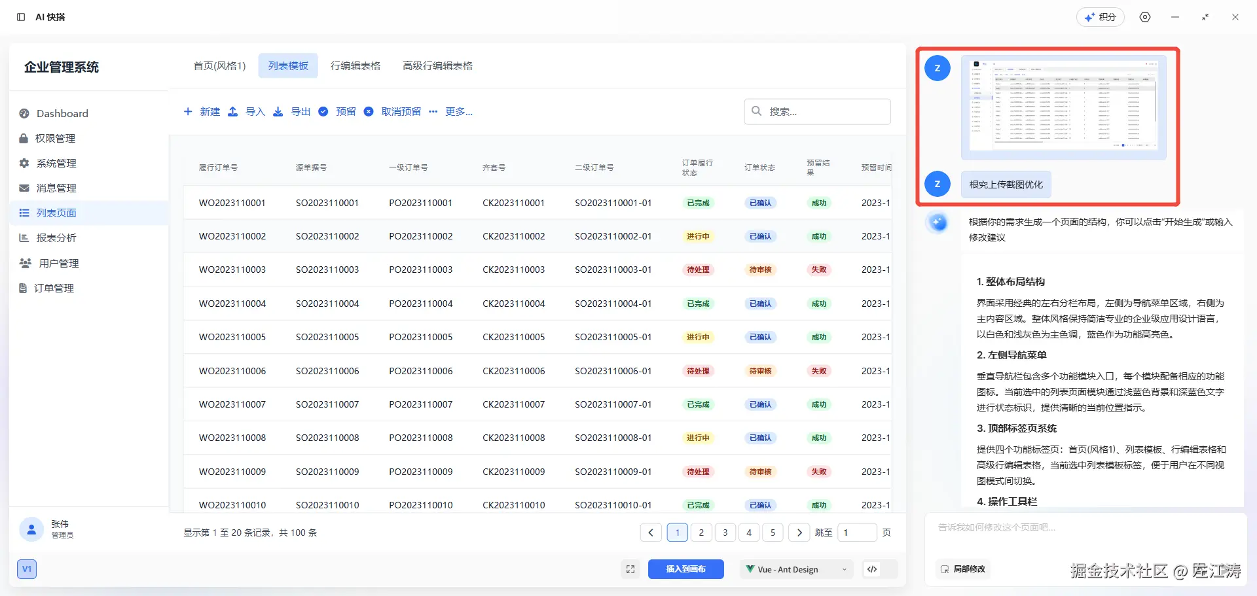Click the plus icon for 新建
The height and width of the screenshot is (596, 1257).
click(x=188, y=111)
